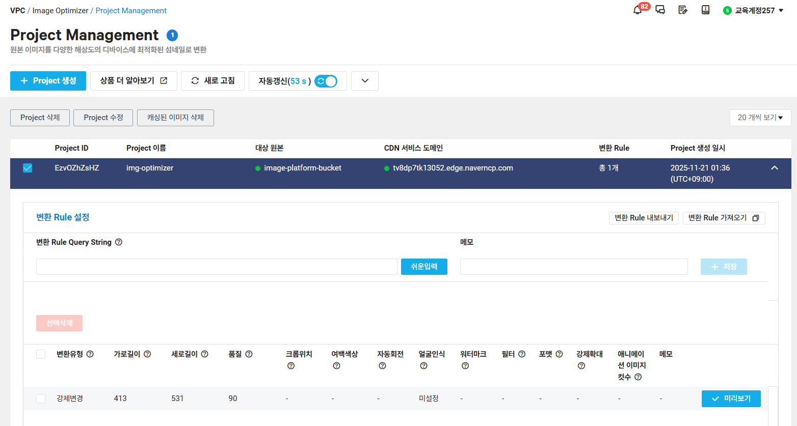Check the select-all checkbox in rule table header
Viewport: 797px width, 426px height.
coord(41,354)
